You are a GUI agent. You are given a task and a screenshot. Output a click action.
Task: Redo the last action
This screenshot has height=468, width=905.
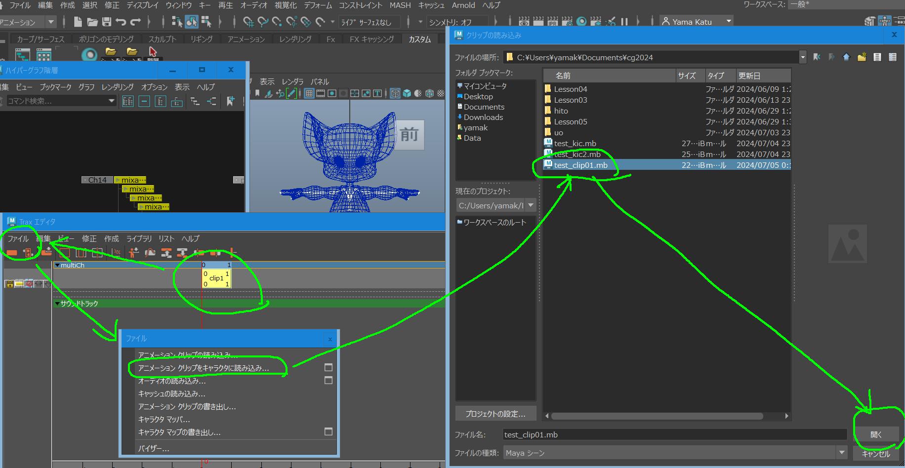click(136, 22)
